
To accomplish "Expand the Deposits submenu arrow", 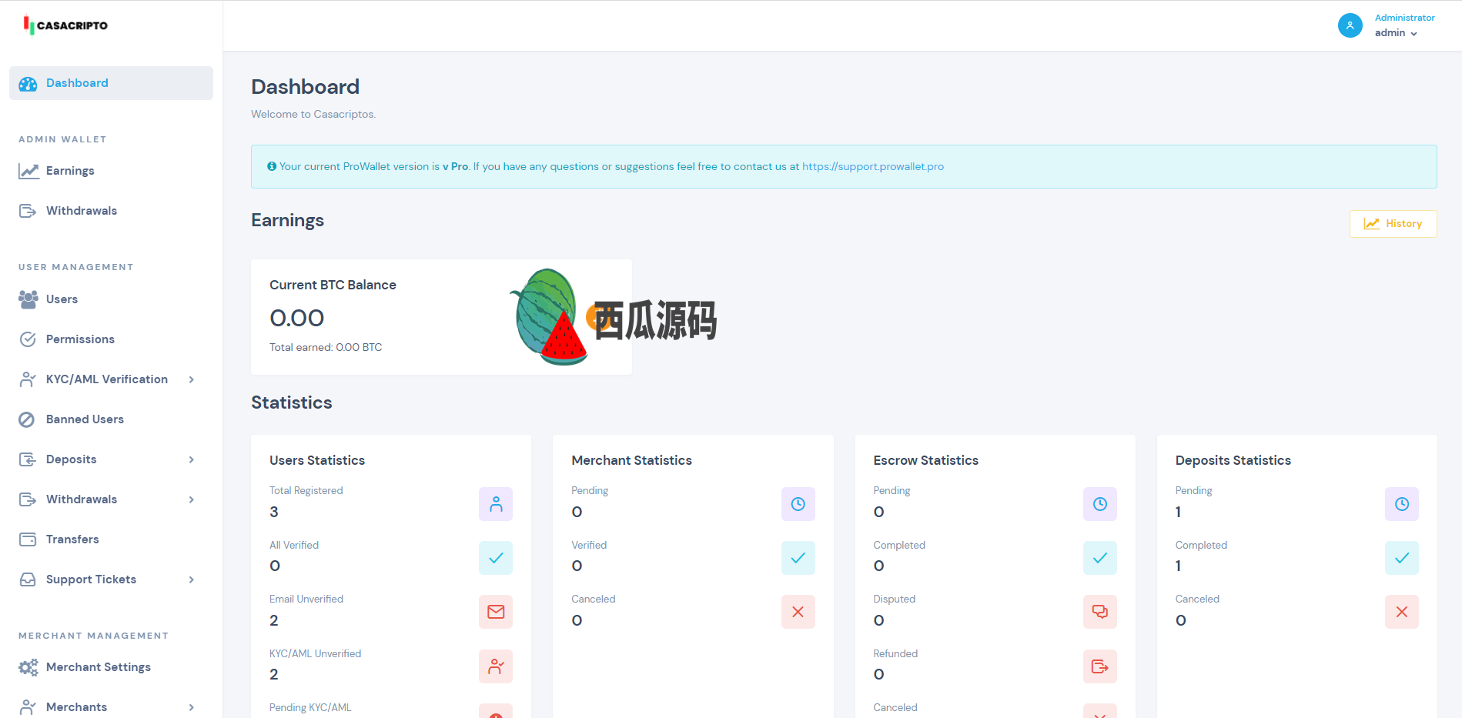I will tap(192, 459).
